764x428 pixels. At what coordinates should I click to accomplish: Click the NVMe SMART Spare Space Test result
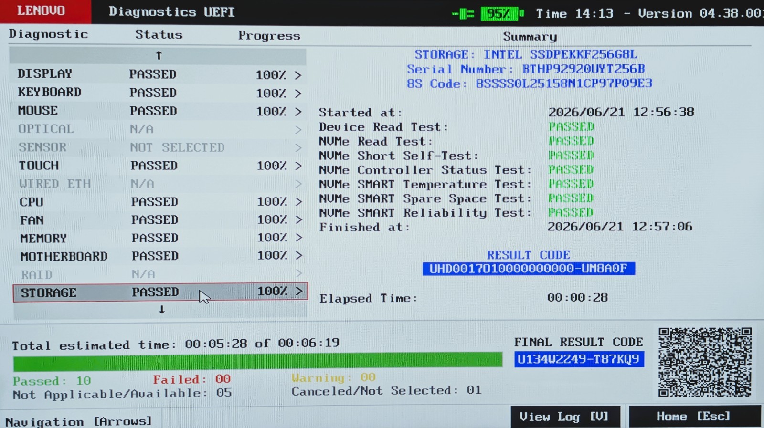tap(571, 198)
